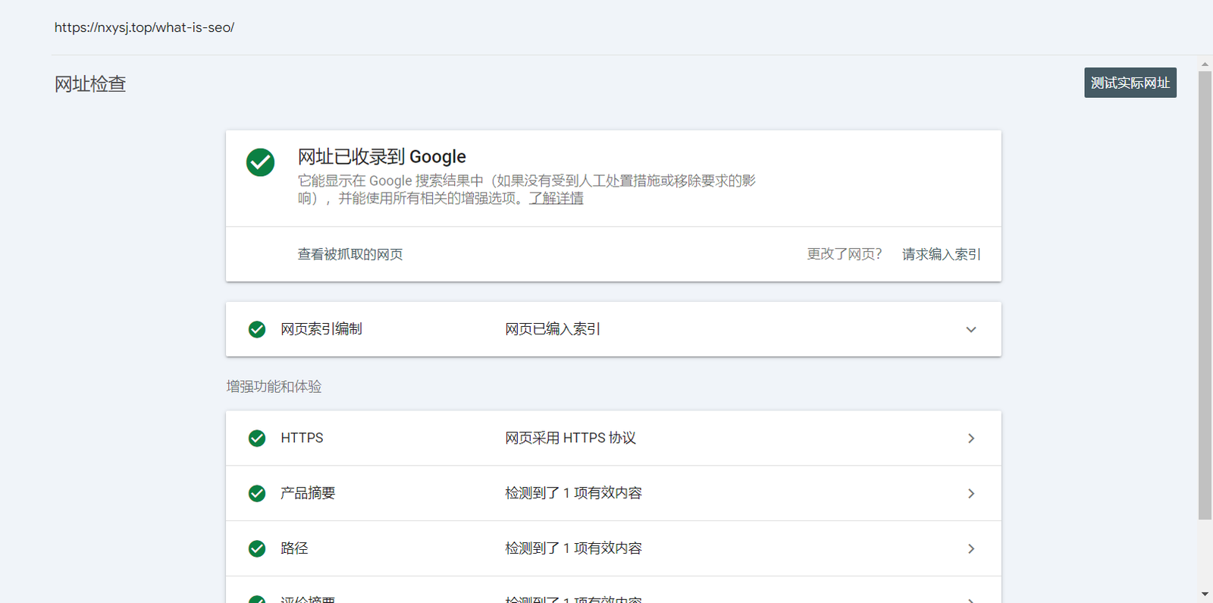Click the scrollbar up arrow
This screenshot has height=603, width=1213.
click(1205, 64)
